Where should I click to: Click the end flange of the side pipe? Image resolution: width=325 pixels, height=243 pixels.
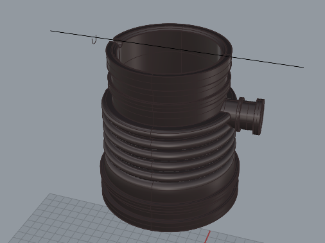coord(259,117)
